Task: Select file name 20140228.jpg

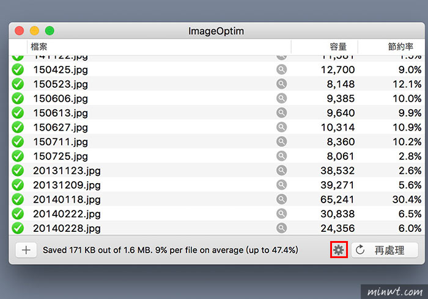Action: tap(67, 229)
